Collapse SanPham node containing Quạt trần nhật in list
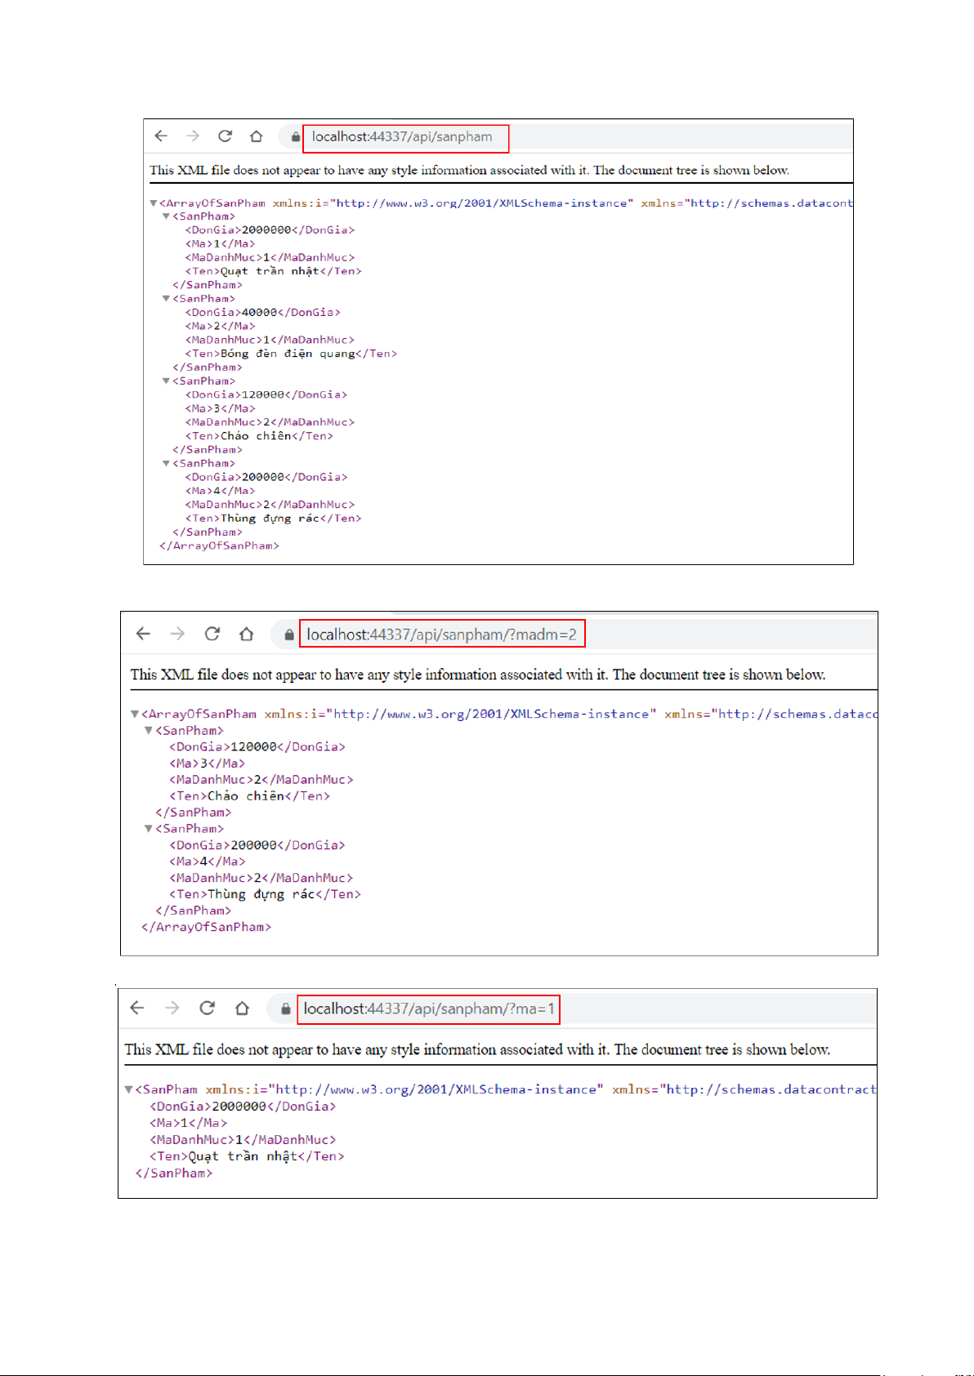The image size is (974, 1376). (x=166, y=216)
